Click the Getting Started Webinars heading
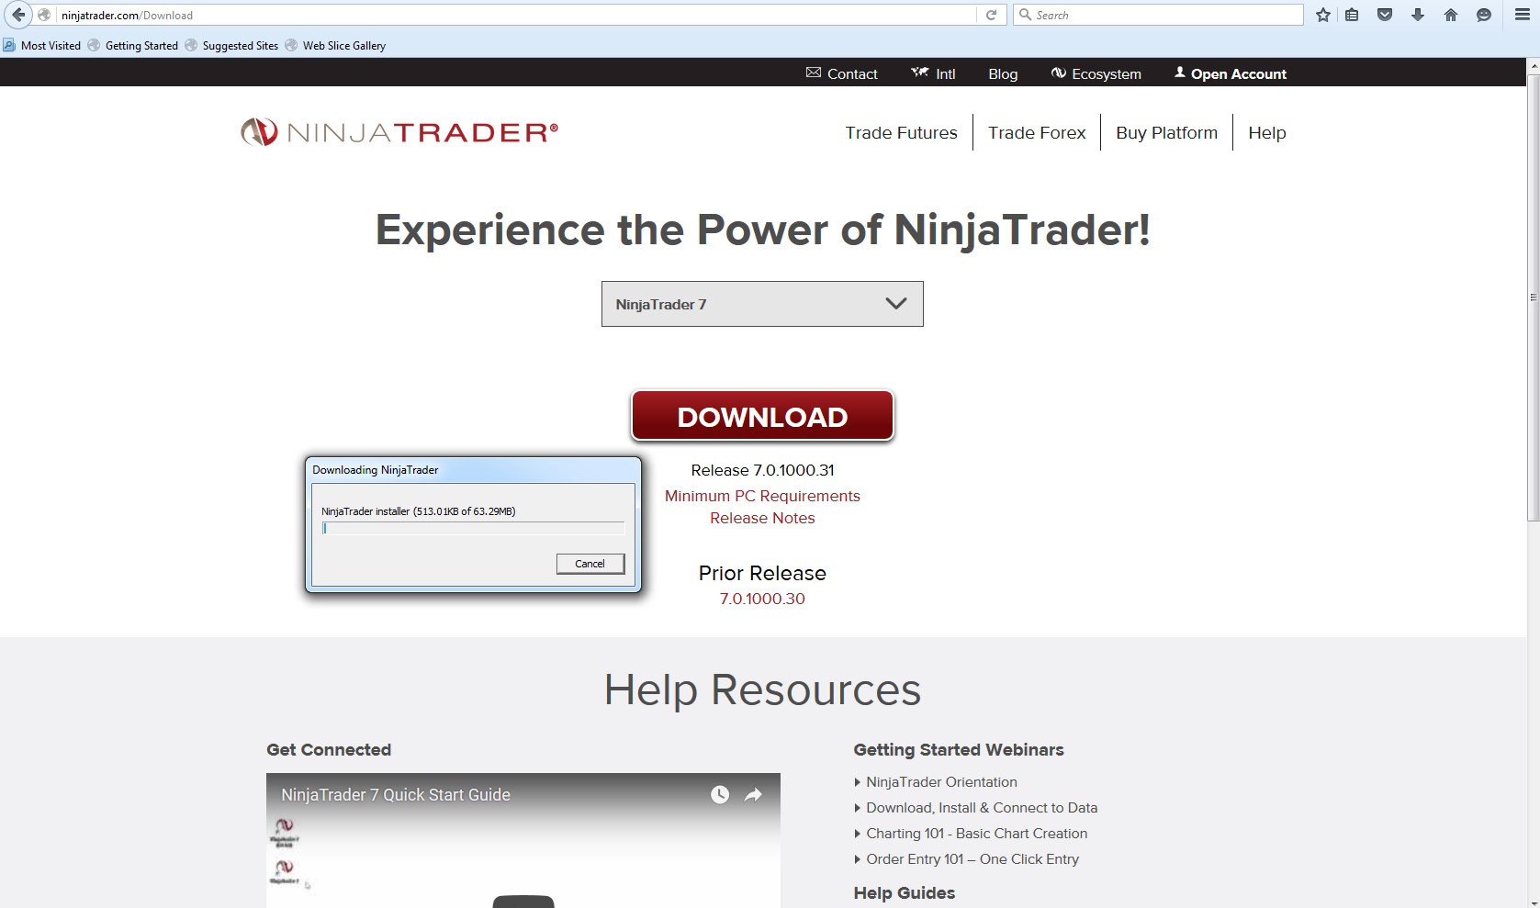The height and width of the screenshot is (908, 1540). pos(959,749)
